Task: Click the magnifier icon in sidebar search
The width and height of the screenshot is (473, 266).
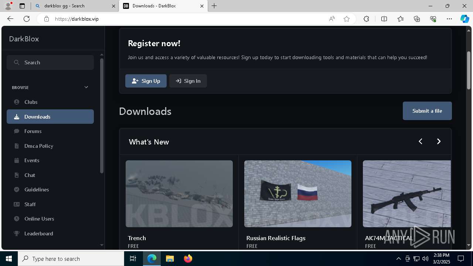Action: pyautogui.click(x=17, y=62)
